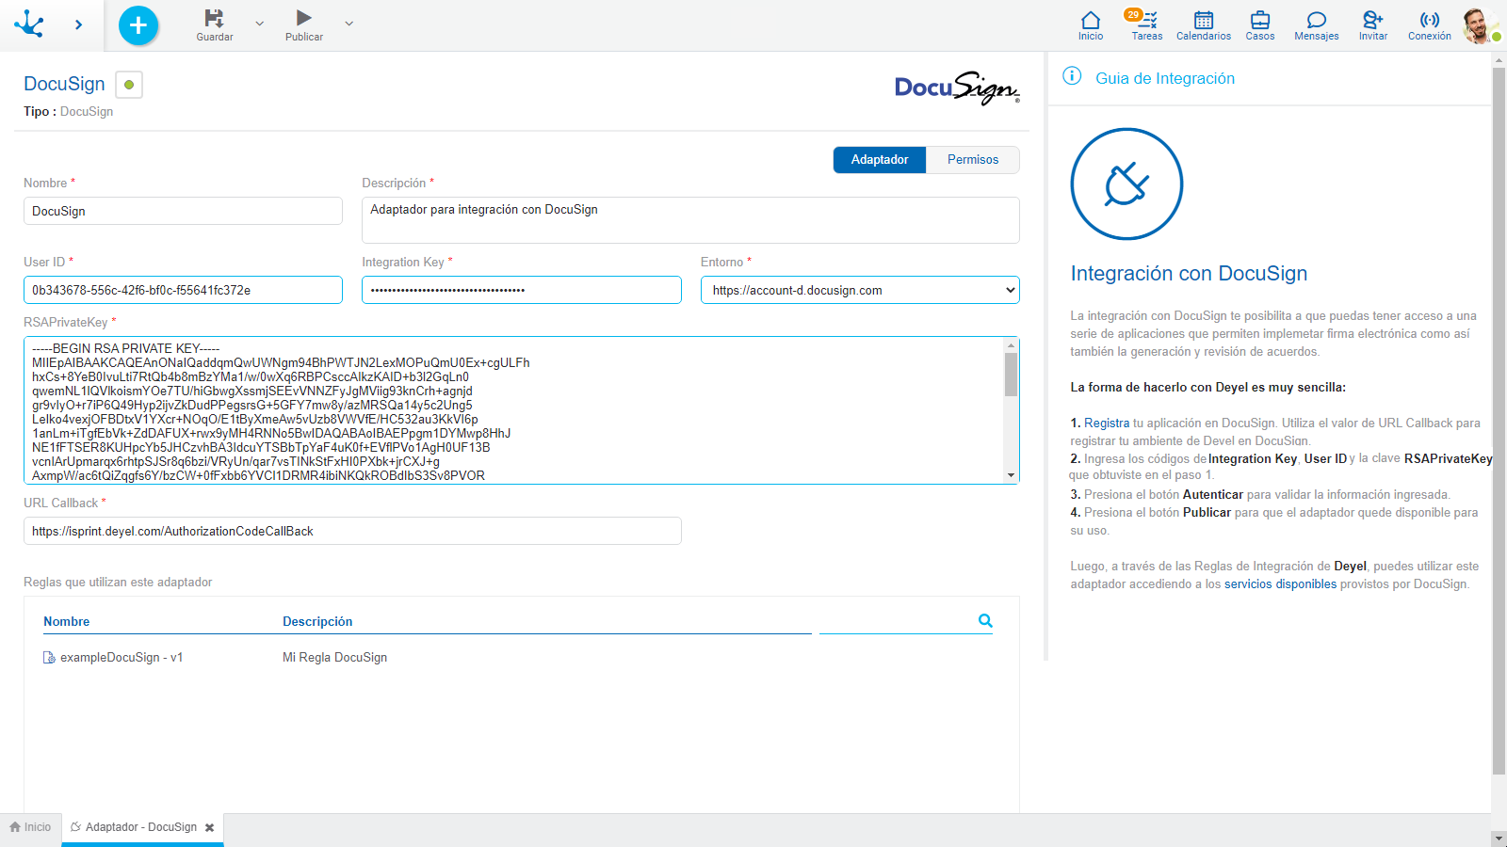Open the Guardar dropdown arrow

260,24
